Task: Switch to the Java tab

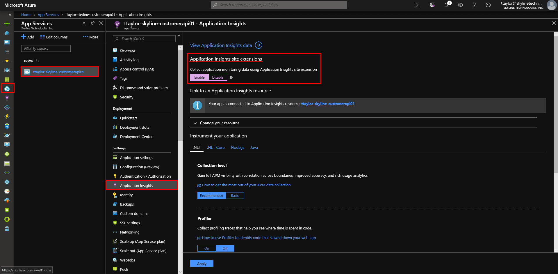Action: click(254, 147)
